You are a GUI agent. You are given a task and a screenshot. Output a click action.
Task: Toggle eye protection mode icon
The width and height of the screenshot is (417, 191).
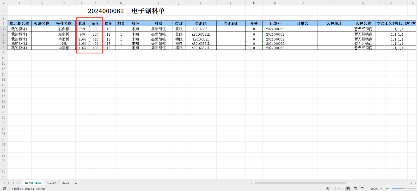coord(328,189)
